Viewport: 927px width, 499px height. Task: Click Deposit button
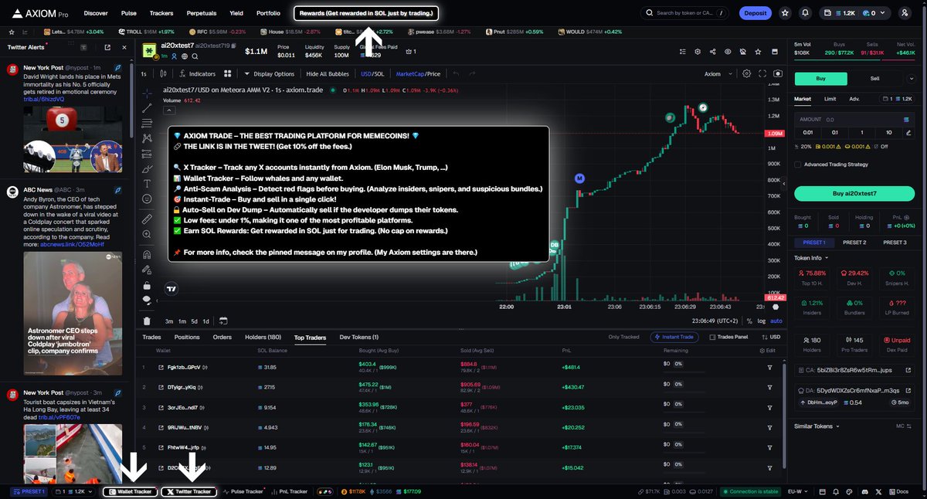point(755,13)
